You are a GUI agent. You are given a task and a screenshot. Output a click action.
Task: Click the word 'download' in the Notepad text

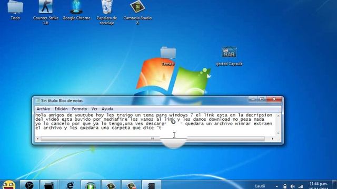tap(219, 119)
